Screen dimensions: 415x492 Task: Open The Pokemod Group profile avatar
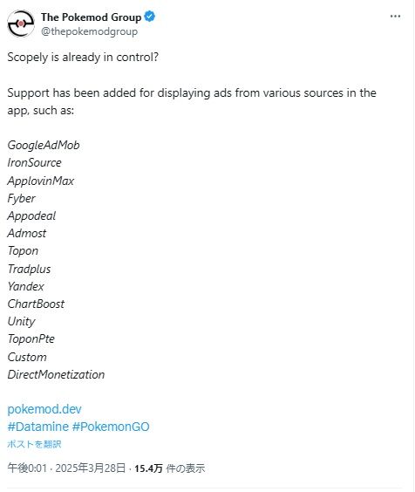(21, 24)
